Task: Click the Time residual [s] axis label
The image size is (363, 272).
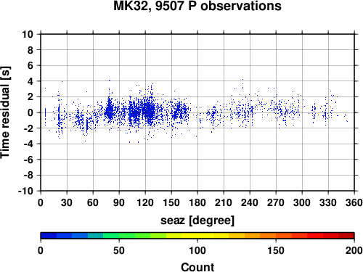Action: pos(5,112)
